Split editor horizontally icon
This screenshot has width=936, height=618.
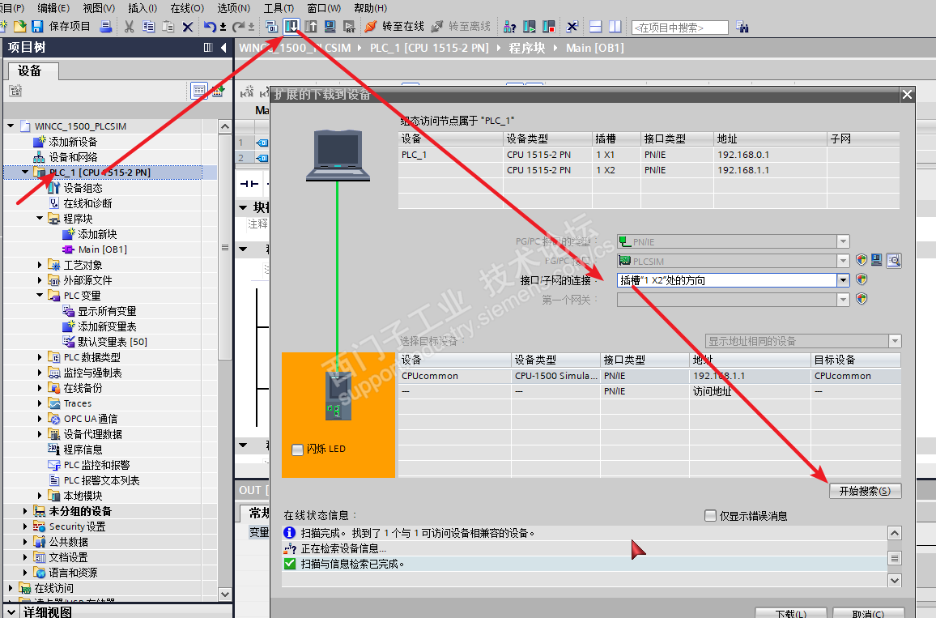tap(595, 26)
